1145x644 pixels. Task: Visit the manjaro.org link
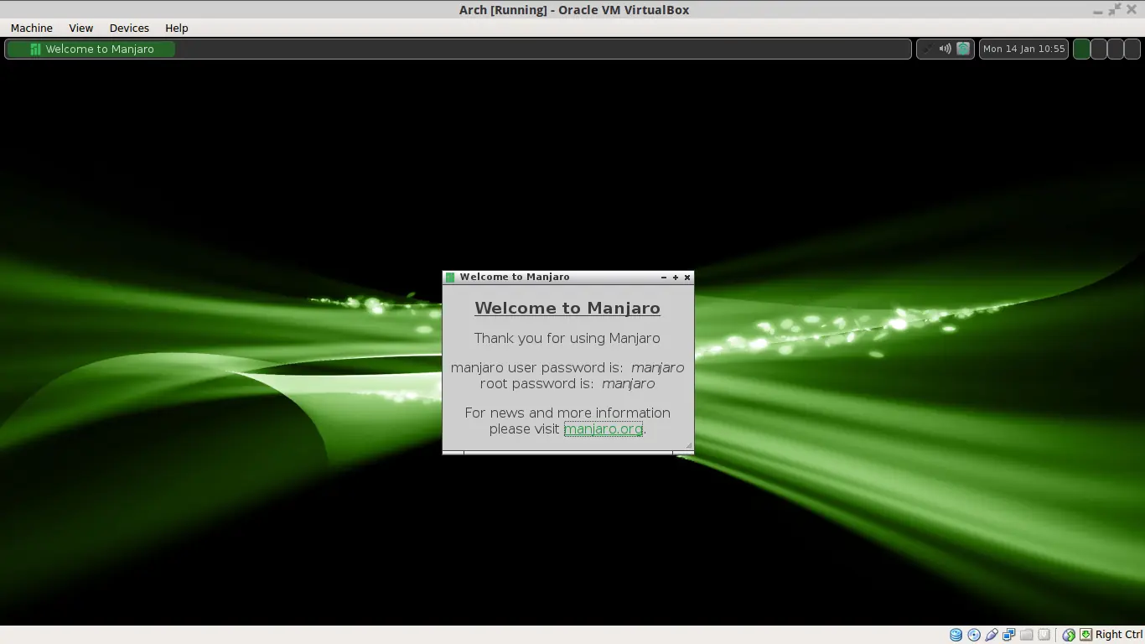coord(604,429)
